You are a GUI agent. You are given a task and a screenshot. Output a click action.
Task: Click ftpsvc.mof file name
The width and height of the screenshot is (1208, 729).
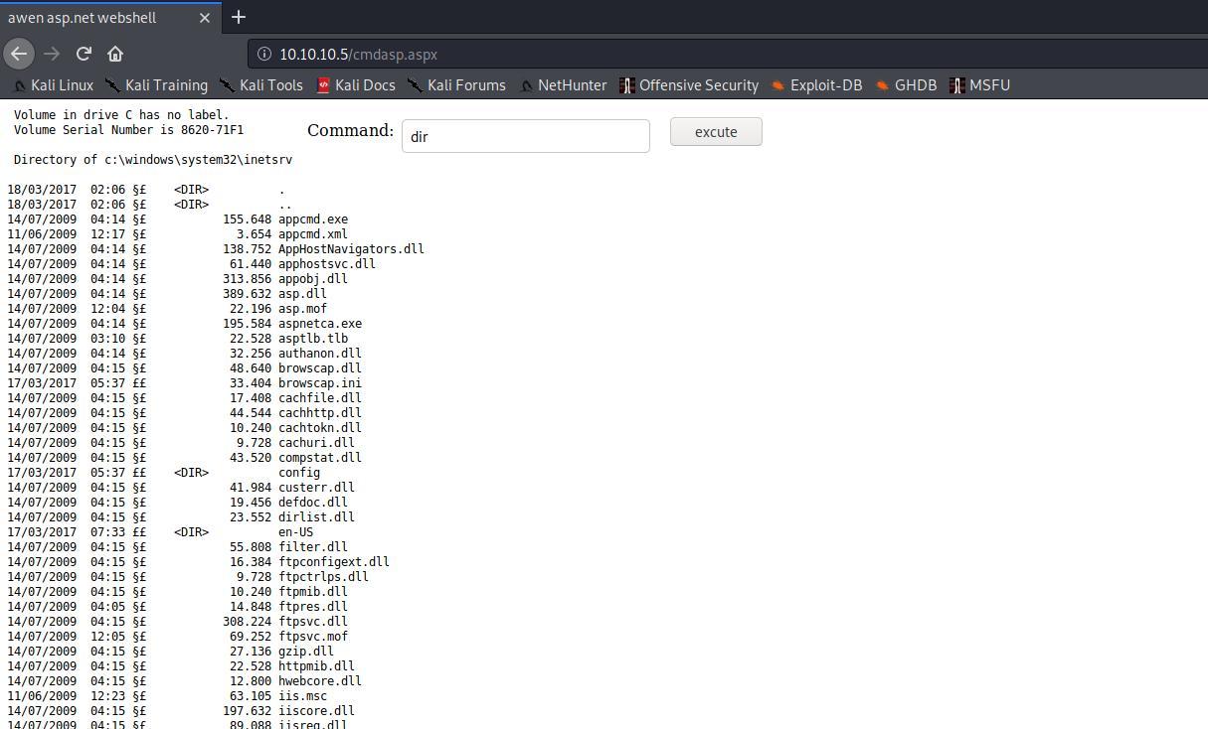point(313,637)
